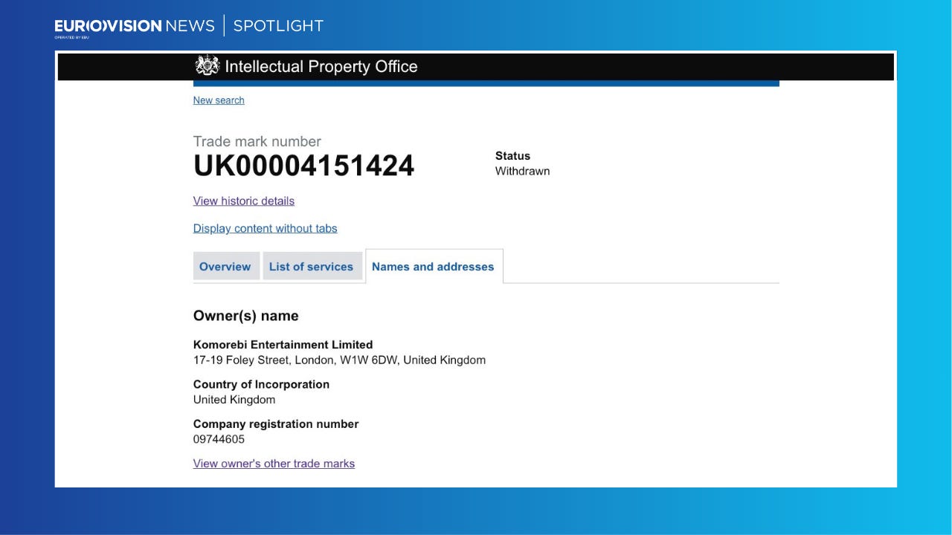
Task: Open the List of services tab
Action: (x=312, y=267)
